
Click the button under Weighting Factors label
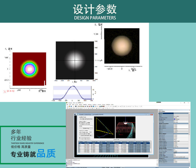click(x=86, y=119)
